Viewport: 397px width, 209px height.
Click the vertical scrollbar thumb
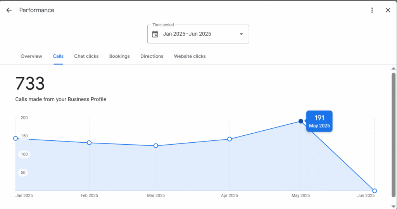point(394,135)
